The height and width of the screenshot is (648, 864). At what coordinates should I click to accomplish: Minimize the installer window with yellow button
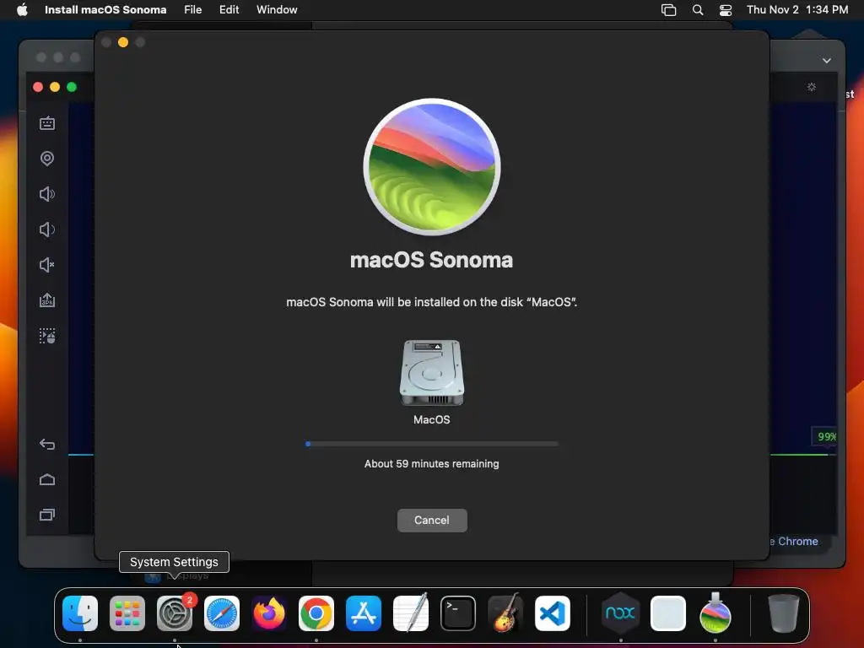[x=123, y=42]
